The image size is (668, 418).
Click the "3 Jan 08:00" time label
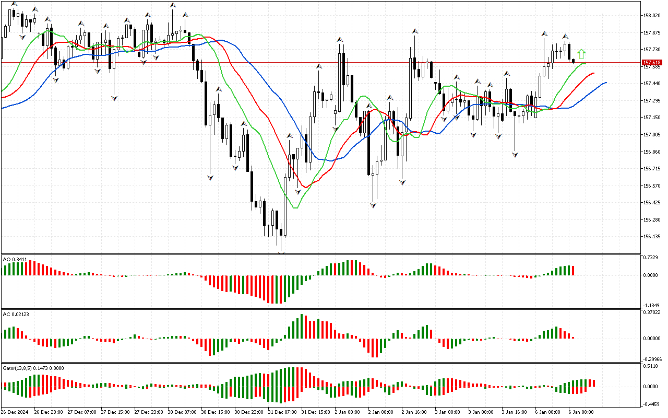(481, 412)
